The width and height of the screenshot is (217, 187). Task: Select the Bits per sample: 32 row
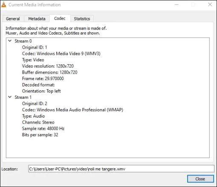(40, 135)
